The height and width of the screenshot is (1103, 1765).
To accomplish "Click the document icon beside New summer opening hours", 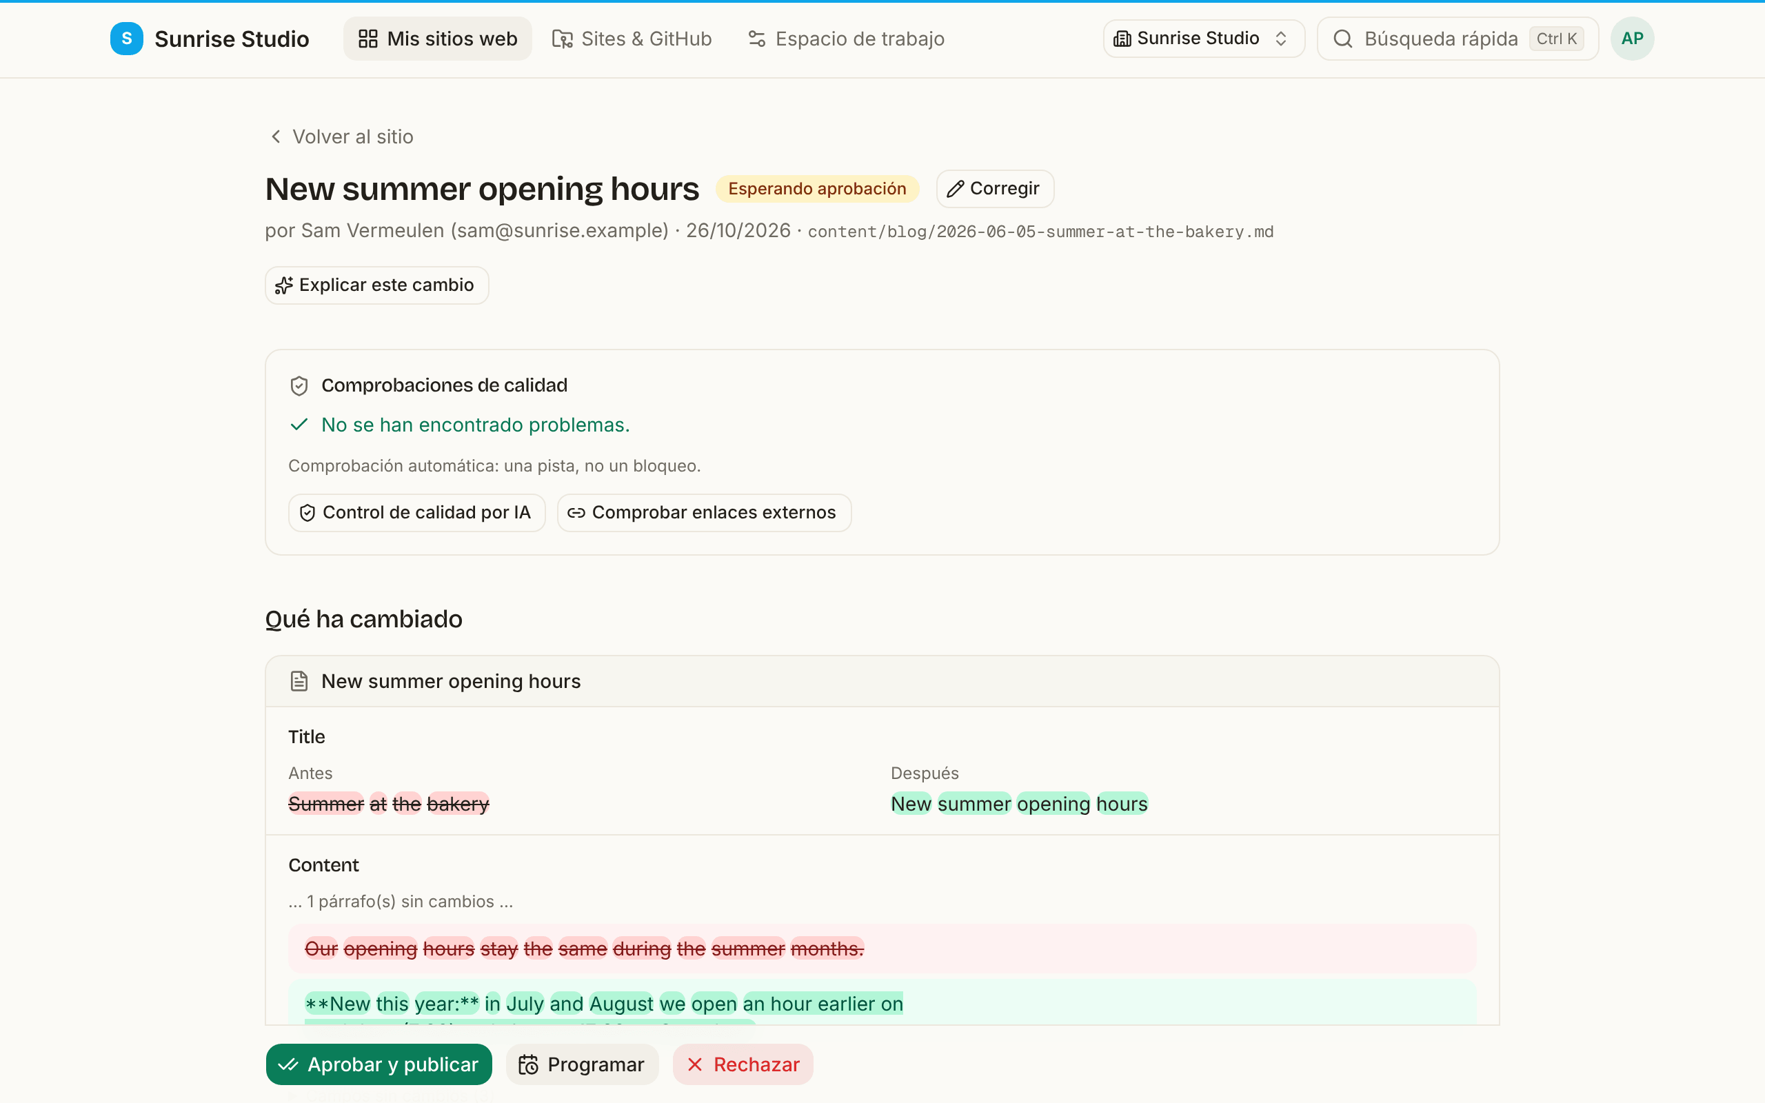I will (x=299, y=681).
